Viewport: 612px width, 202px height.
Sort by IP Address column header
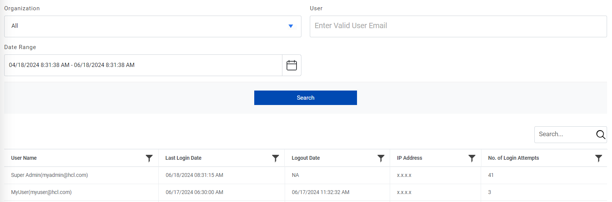point(410,158)
